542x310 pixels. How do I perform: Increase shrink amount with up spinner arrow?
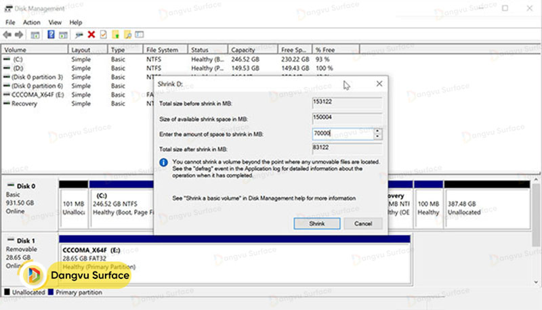point(378,131)
